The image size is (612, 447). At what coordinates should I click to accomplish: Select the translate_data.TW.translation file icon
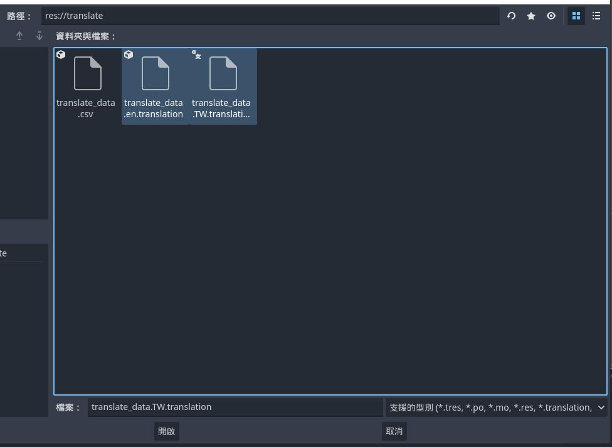[223, 73]
